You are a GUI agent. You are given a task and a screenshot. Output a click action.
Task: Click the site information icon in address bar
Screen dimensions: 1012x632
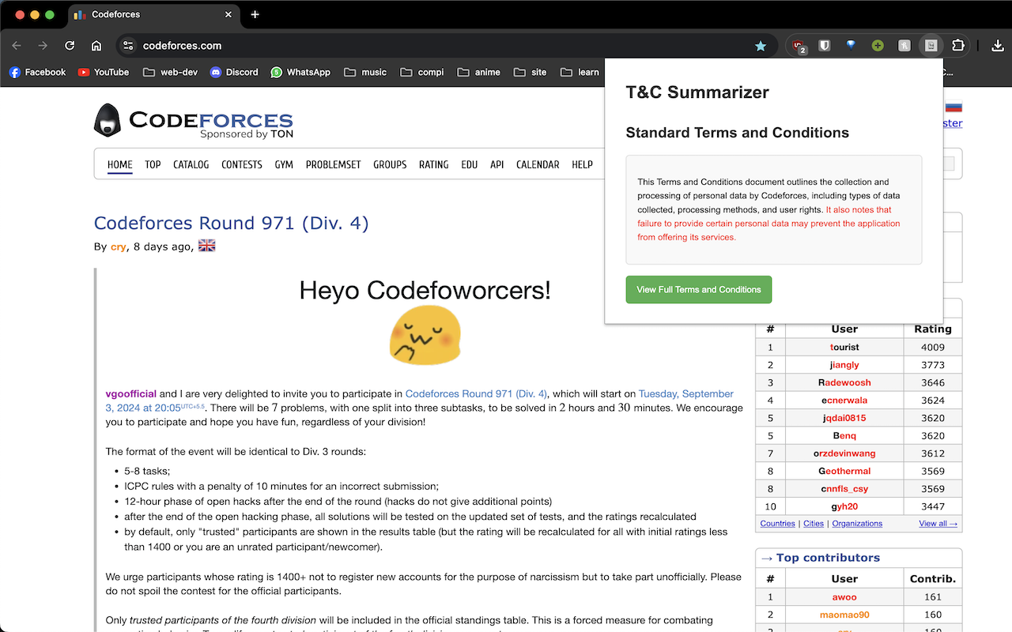click(129, 46)
